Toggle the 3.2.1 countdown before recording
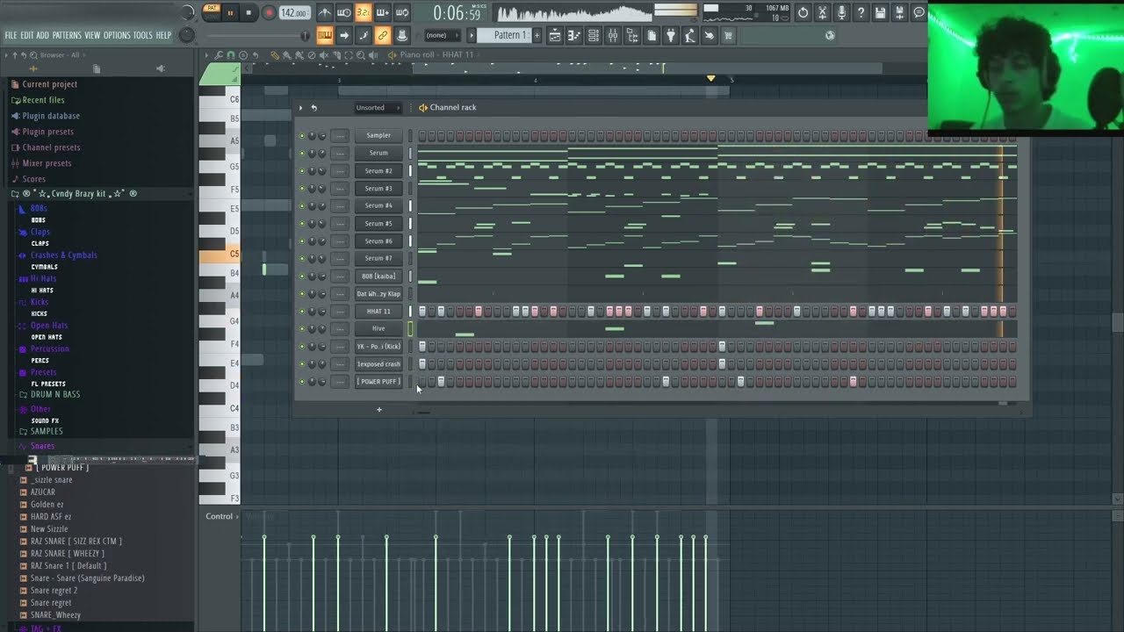Viewport: 1124px width, 632px height. pyautogui.click(x=363, y=12)
